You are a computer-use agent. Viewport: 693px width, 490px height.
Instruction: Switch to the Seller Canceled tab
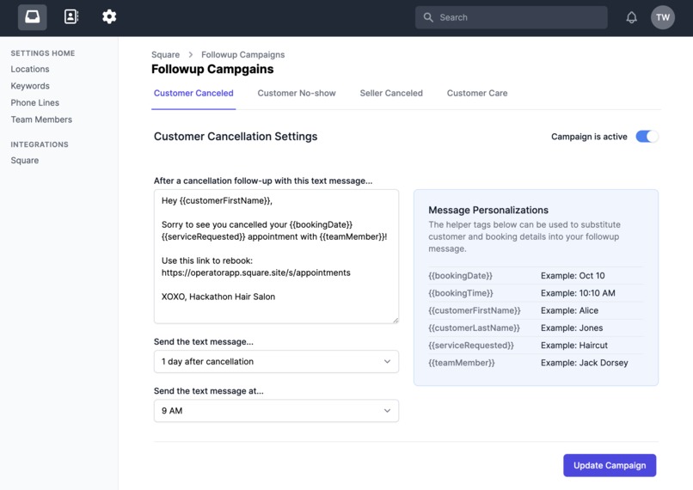click(x=391, y=93)
